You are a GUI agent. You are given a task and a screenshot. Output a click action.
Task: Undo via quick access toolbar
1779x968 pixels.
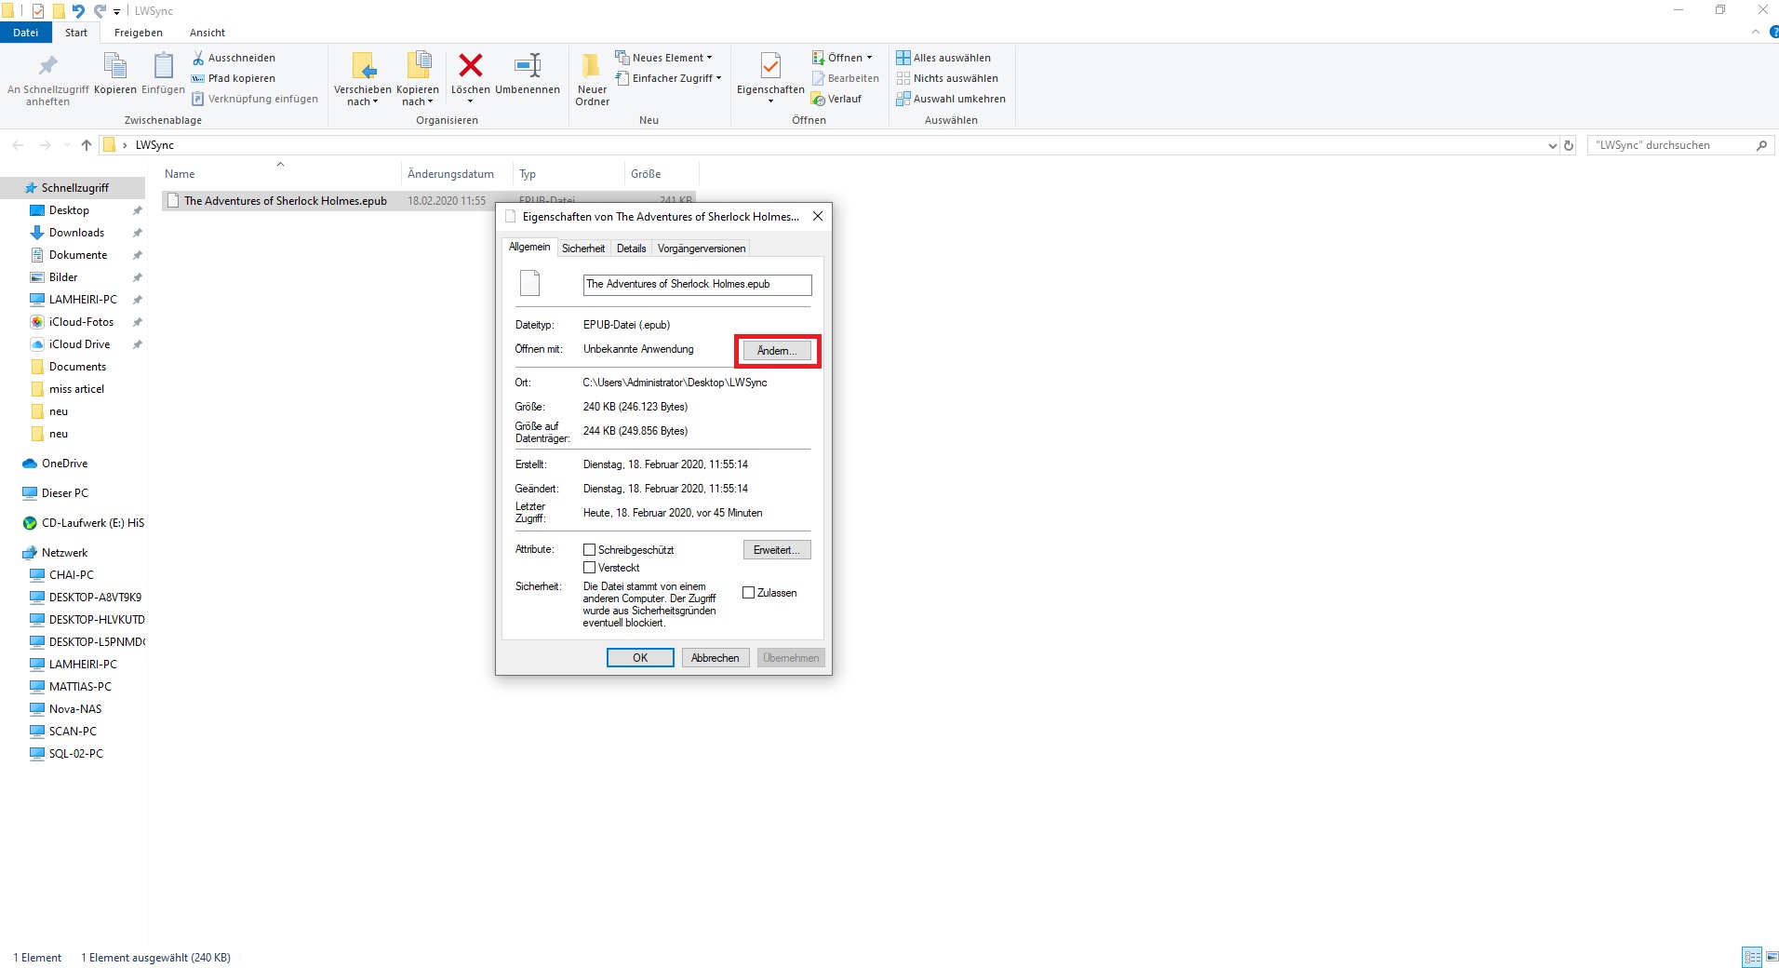[78, 11]
